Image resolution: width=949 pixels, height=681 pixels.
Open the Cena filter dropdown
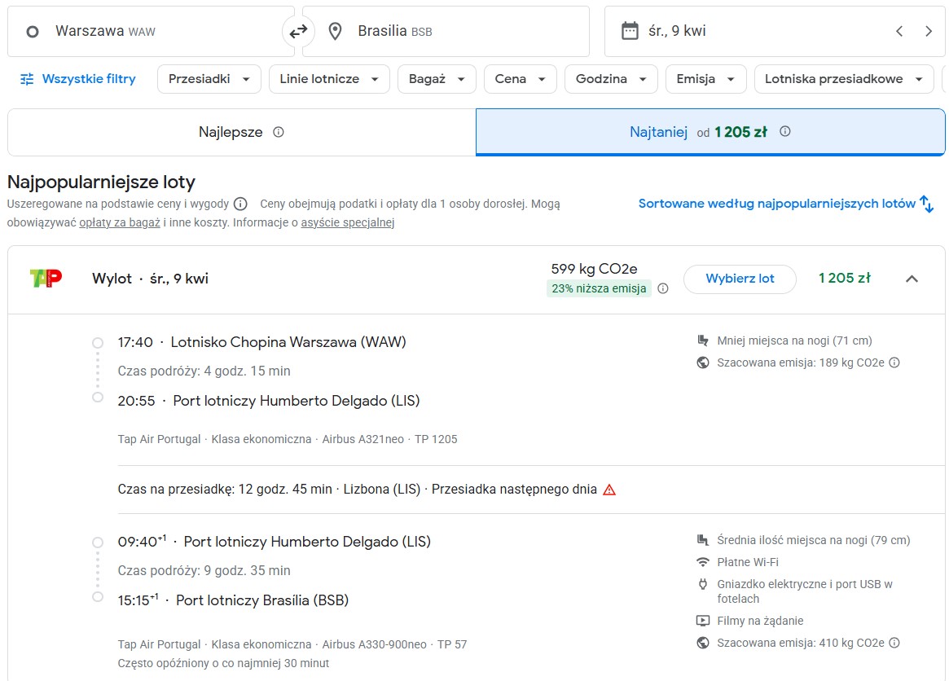coord(521,79)
